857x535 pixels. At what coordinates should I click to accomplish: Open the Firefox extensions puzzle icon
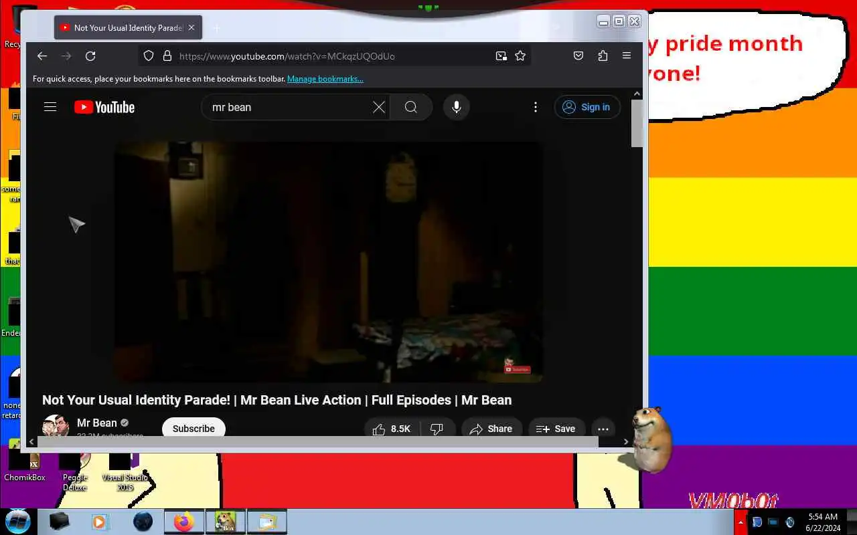coord(603,56)
